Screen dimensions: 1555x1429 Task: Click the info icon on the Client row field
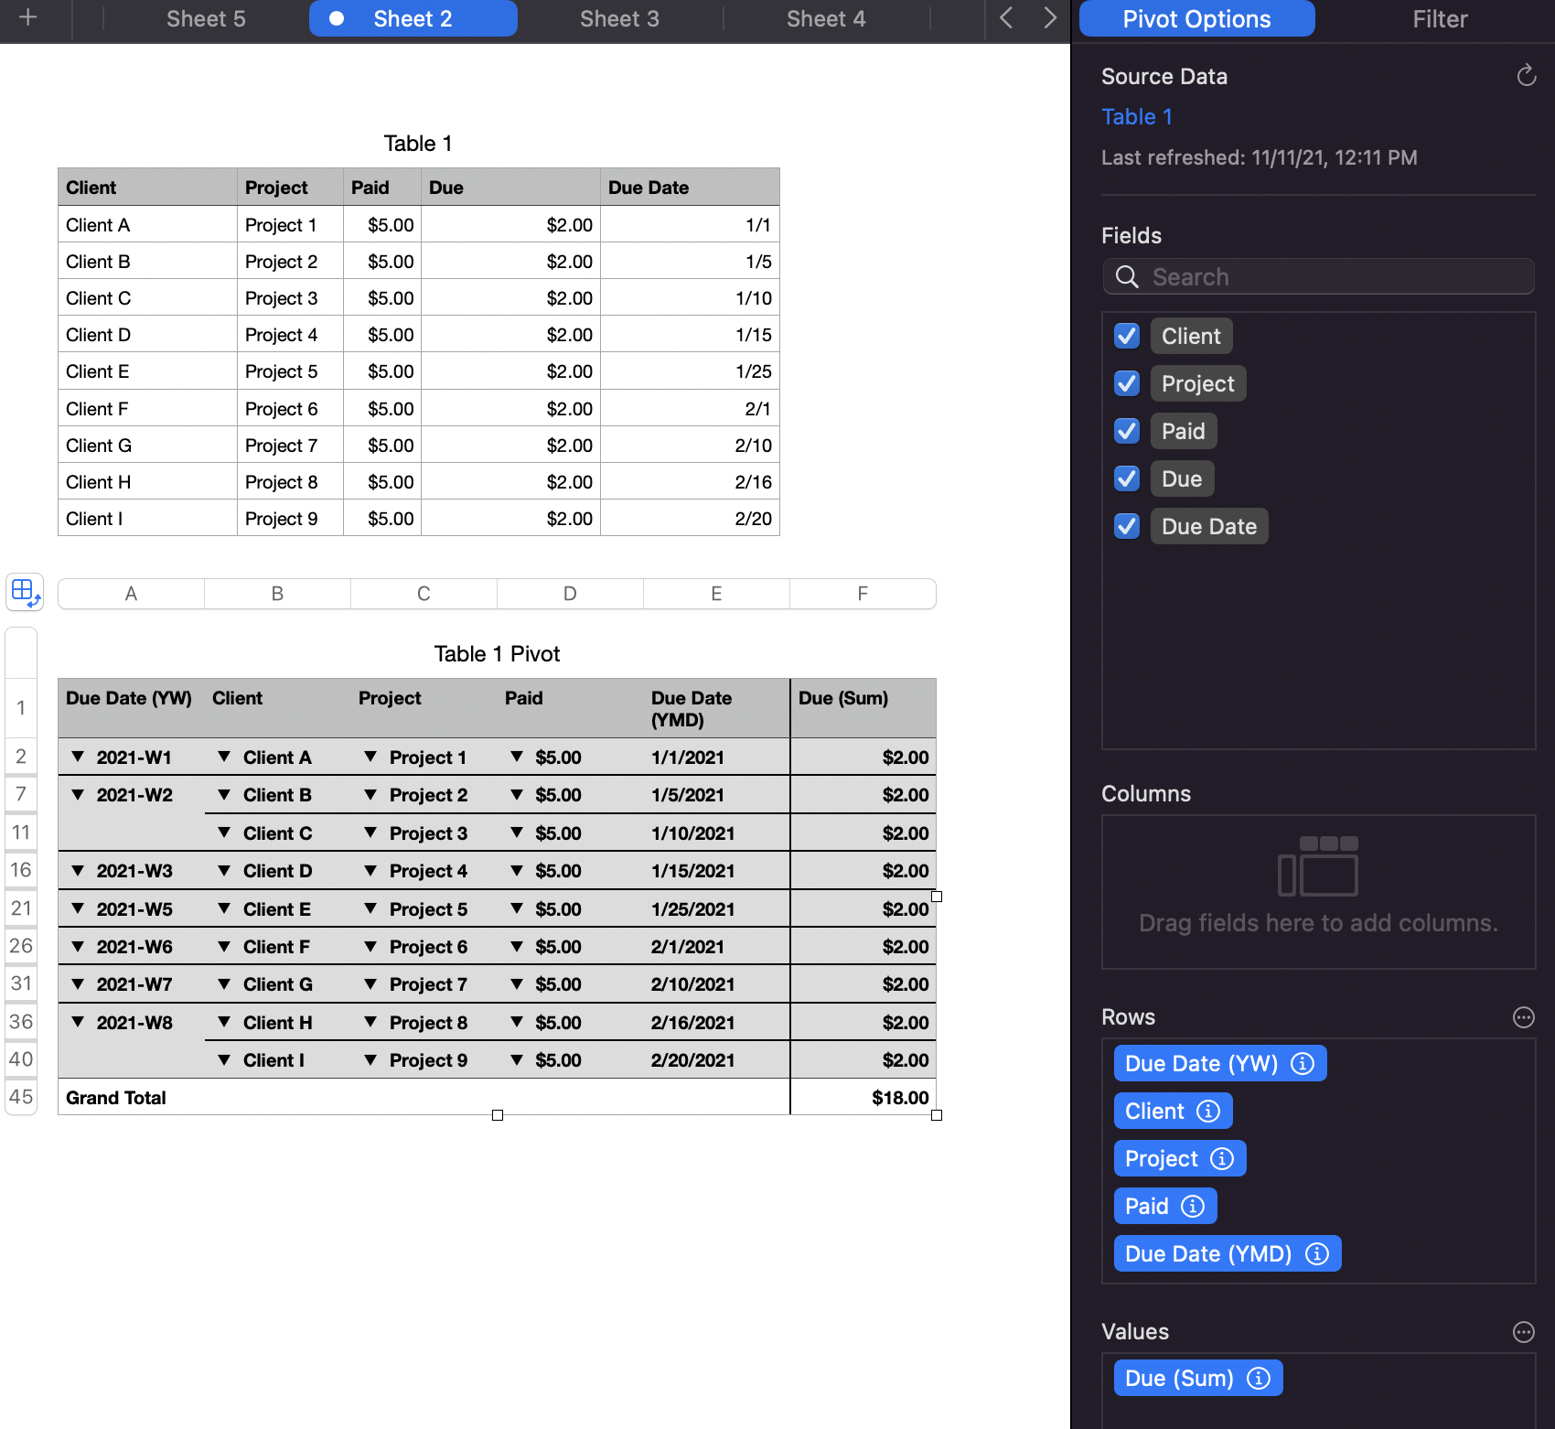(1209, 1111)
